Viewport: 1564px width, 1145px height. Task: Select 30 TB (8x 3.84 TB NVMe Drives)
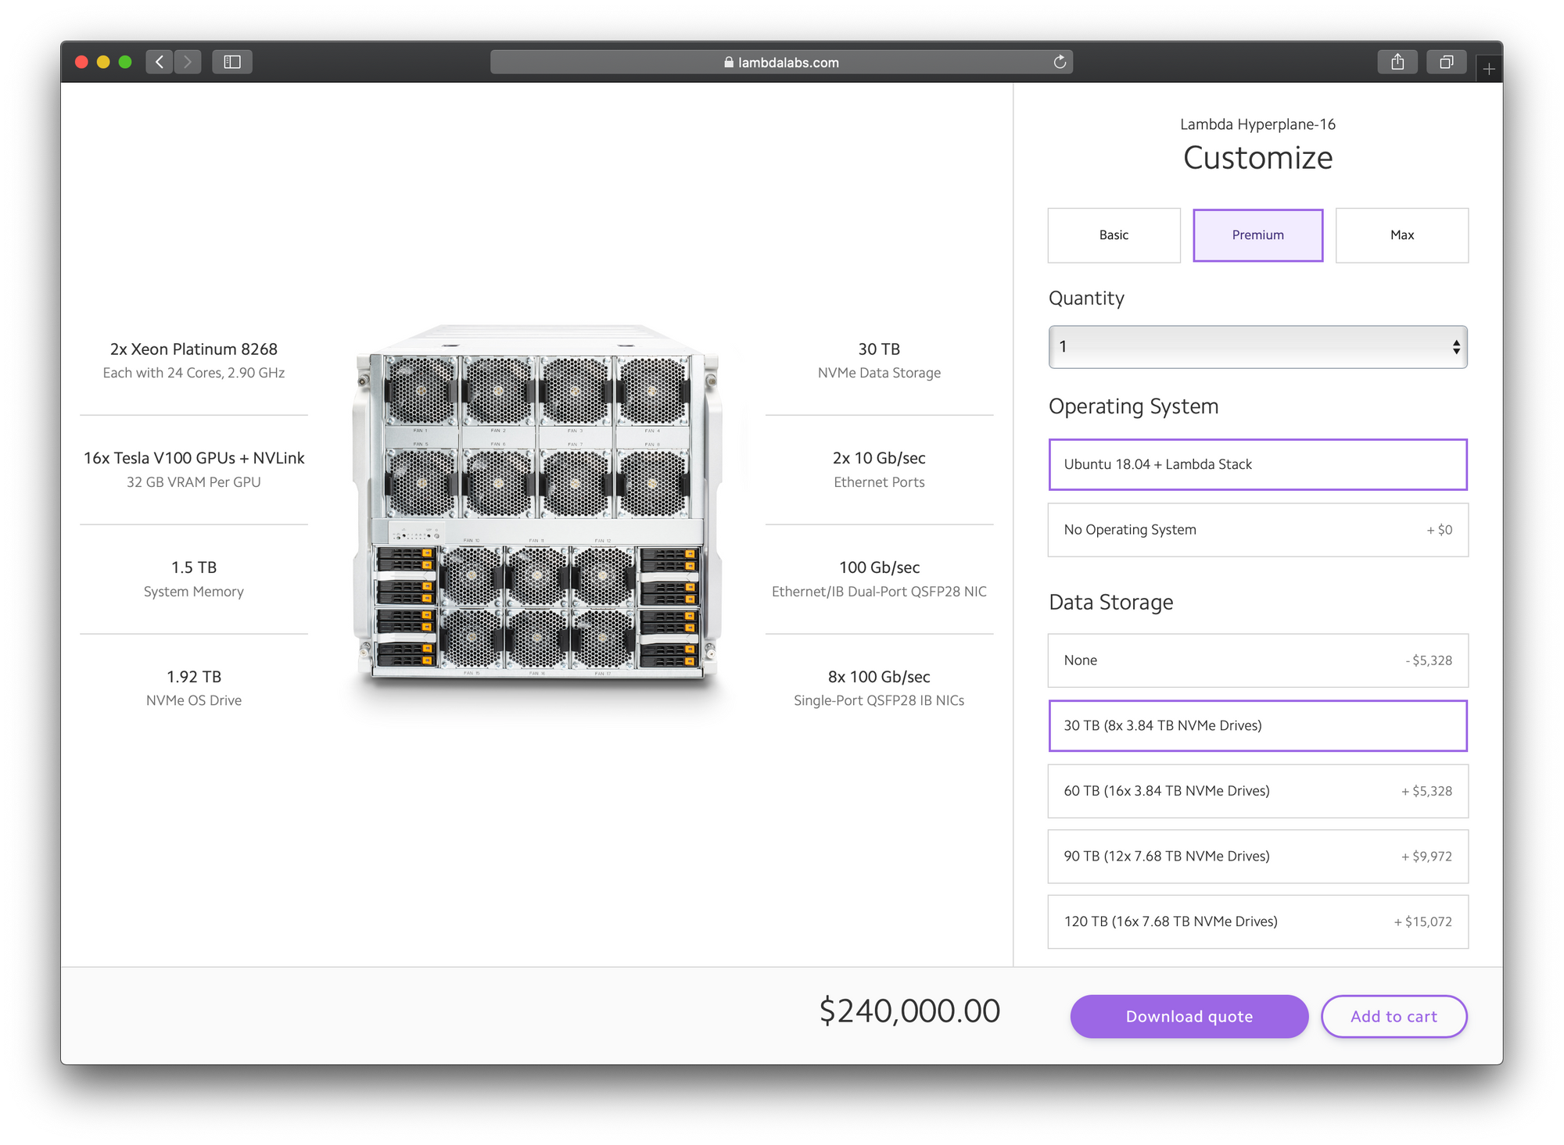pos(1257,725)
